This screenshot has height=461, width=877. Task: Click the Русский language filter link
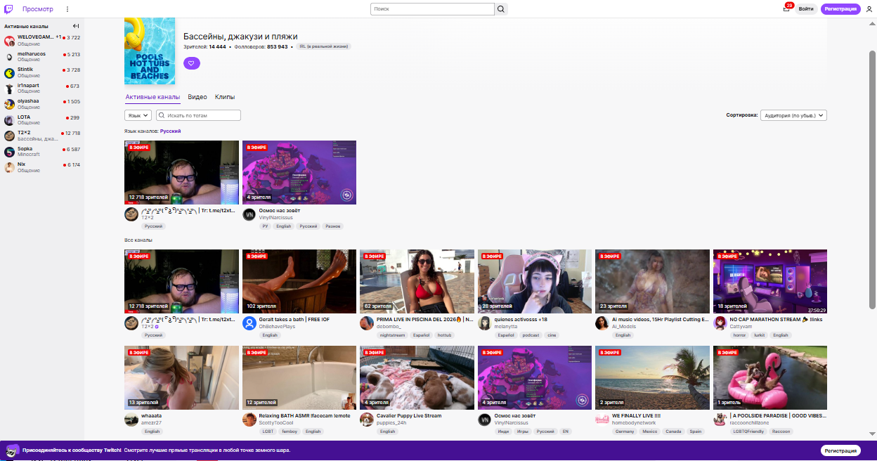point(170,131)
